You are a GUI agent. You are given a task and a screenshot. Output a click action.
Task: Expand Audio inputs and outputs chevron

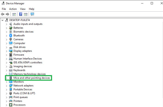pyautogui.click(x=6, y=24)
